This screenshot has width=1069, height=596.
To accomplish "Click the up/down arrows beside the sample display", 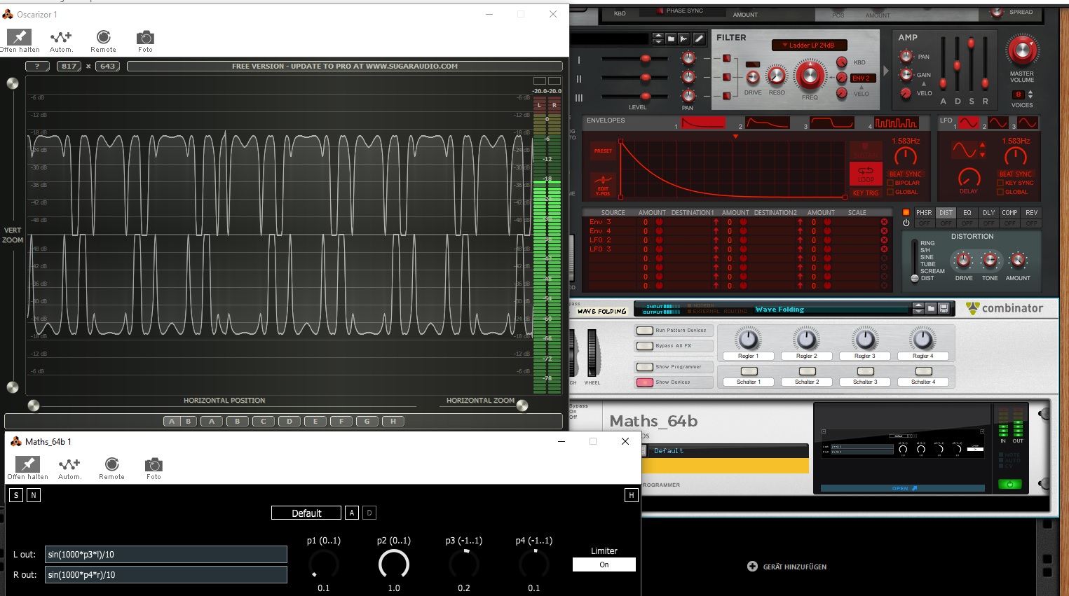I will 658,39.
